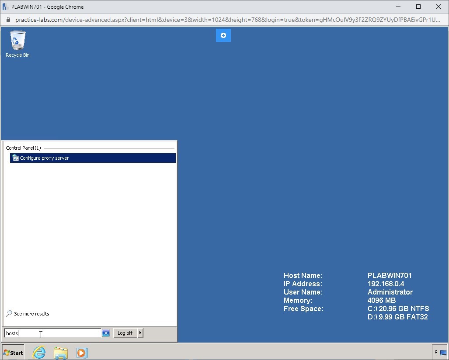449x360 pixels.
Task: Click the Chrome address bar URL
Action: [228, 20]
